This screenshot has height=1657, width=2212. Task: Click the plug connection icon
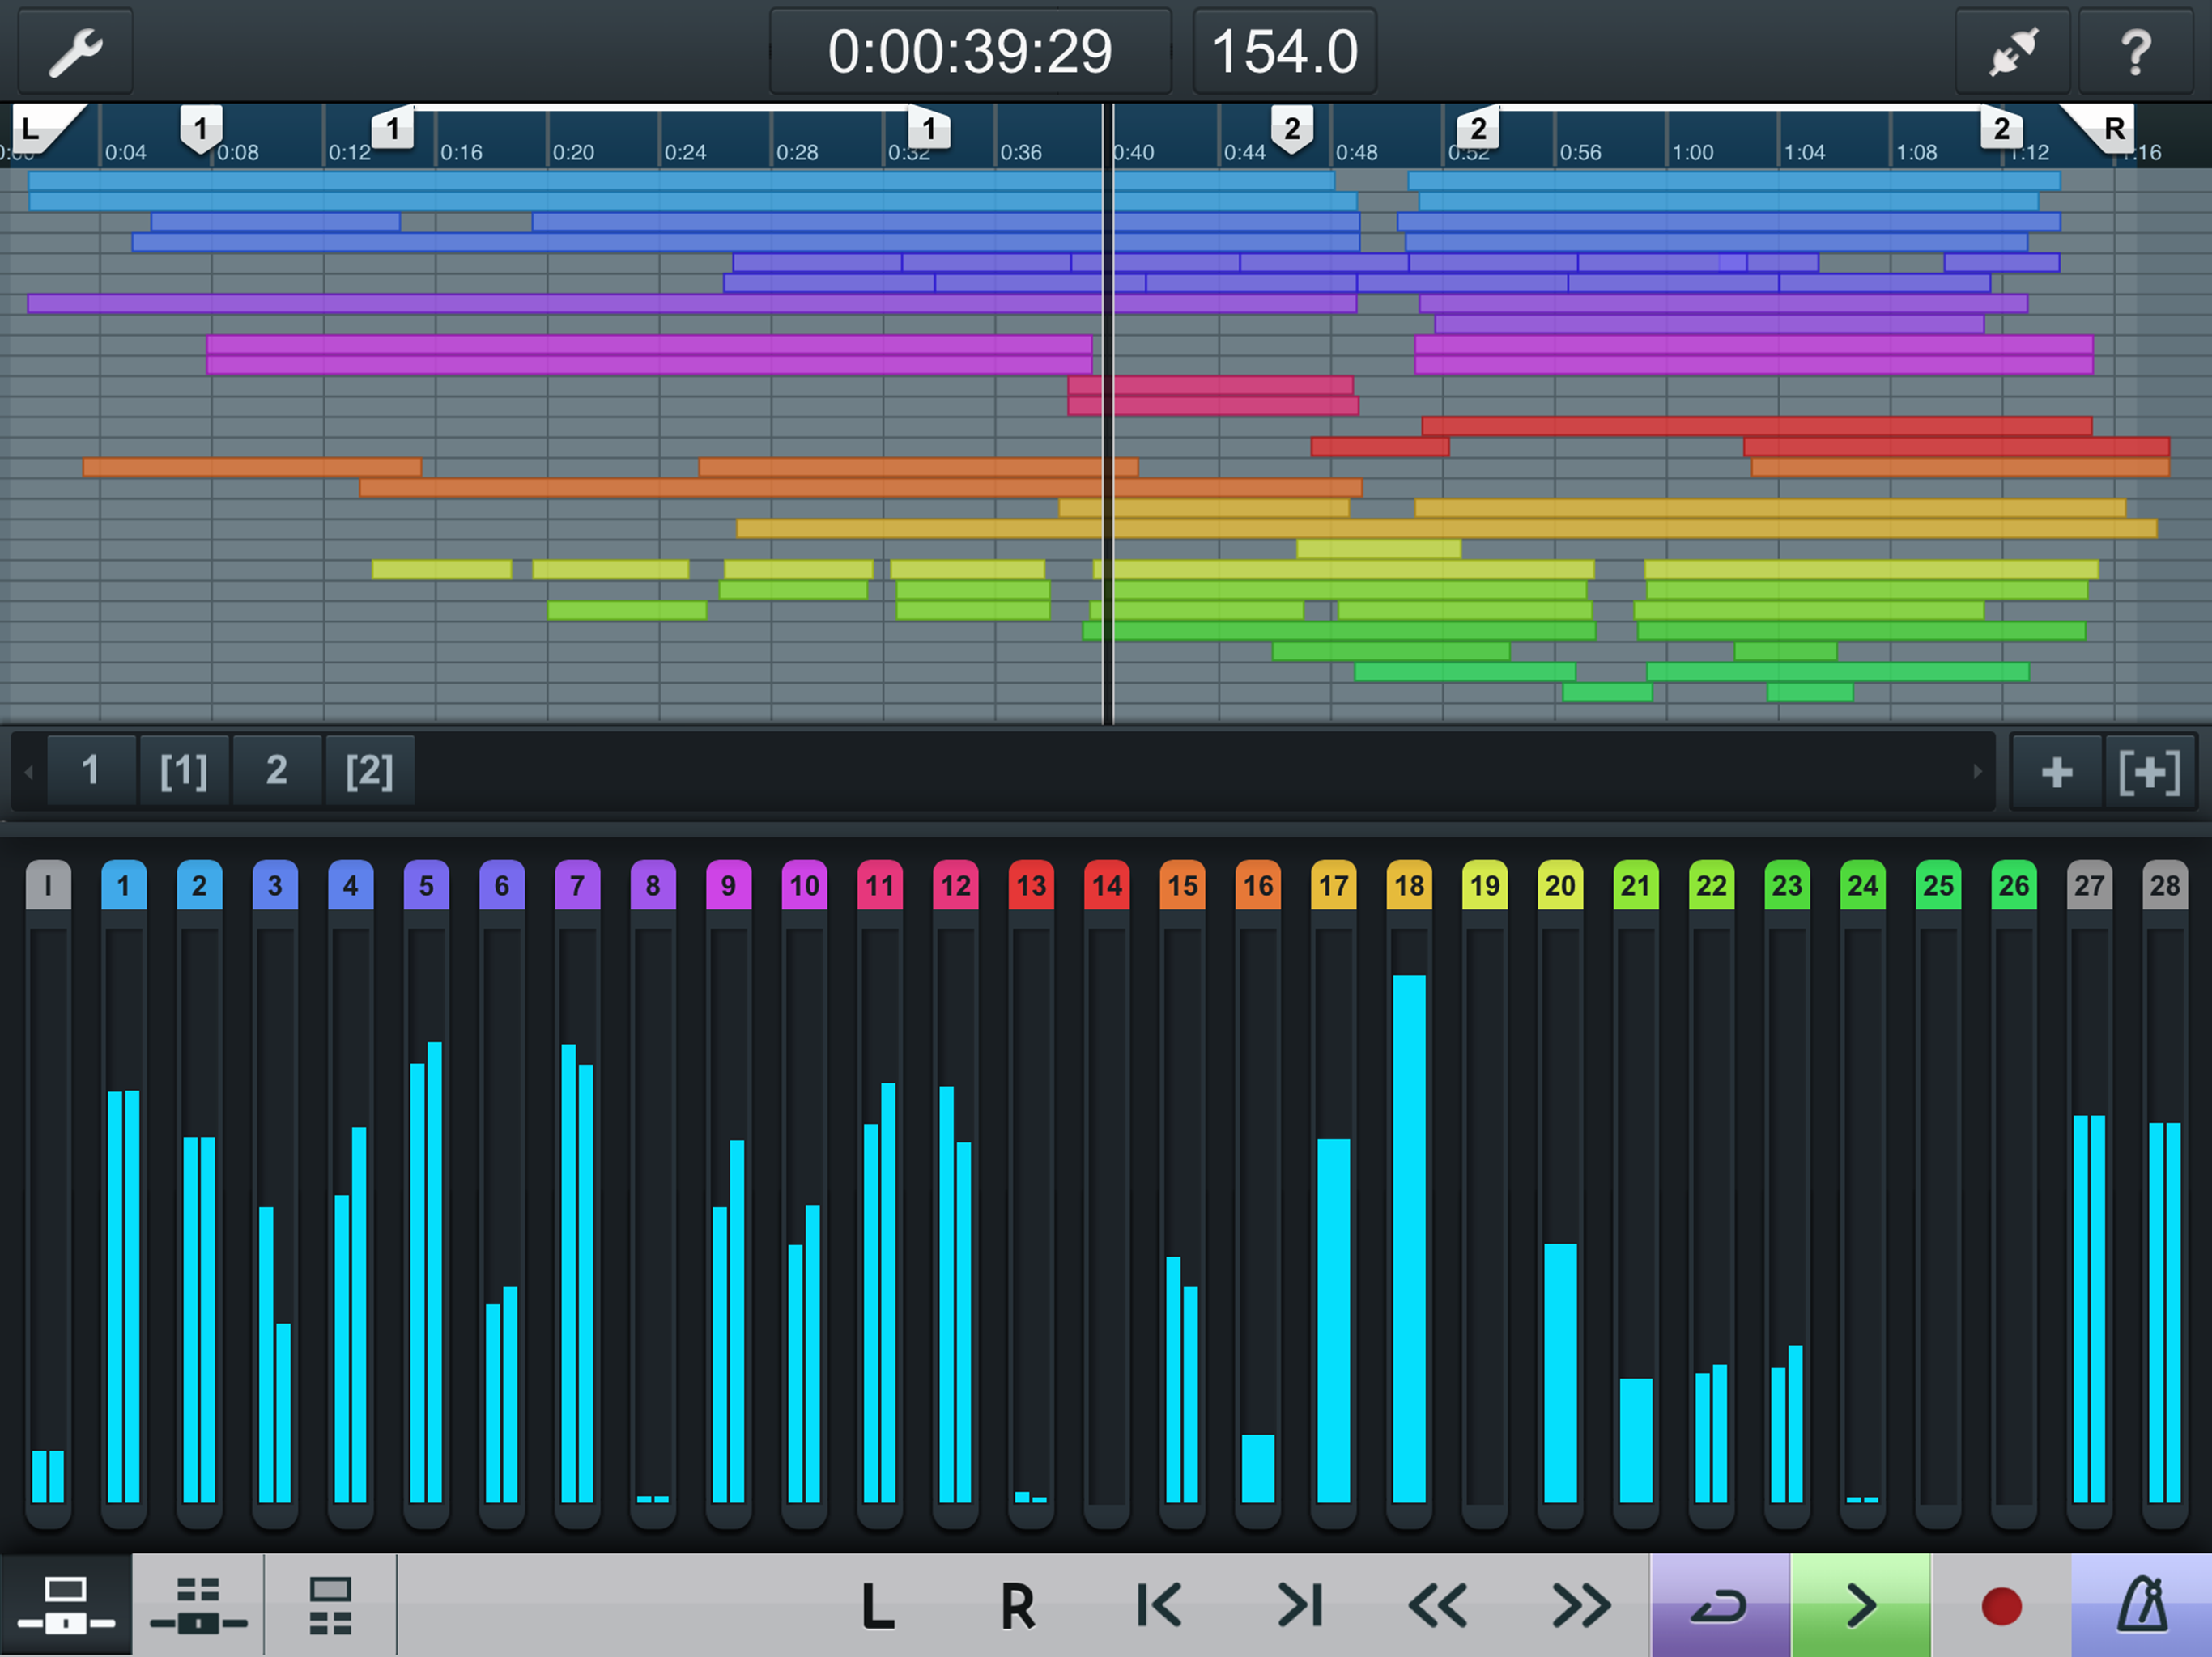pos(2012,51)
